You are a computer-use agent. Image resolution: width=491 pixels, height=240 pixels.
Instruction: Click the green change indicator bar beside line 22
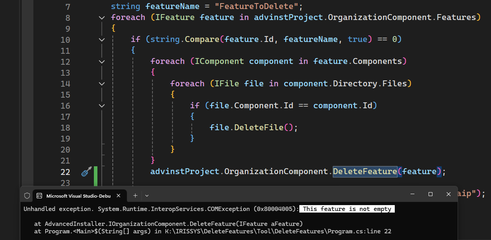click(x=95, y=171)
